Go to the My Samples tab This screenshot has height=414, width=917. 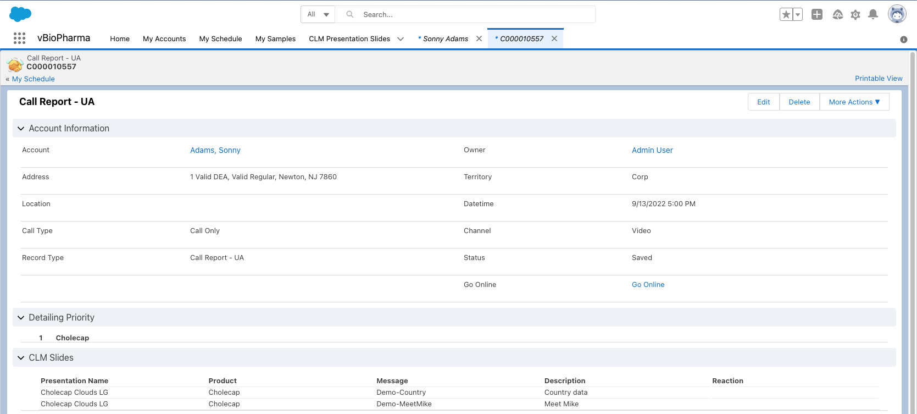(x=275, y=38)
